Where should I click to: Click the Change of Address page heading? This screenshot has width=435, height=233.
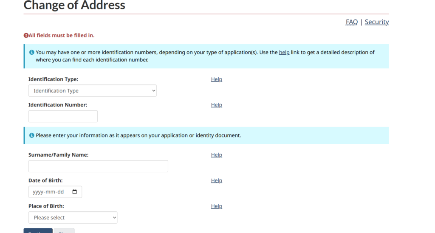pos(74,6)
